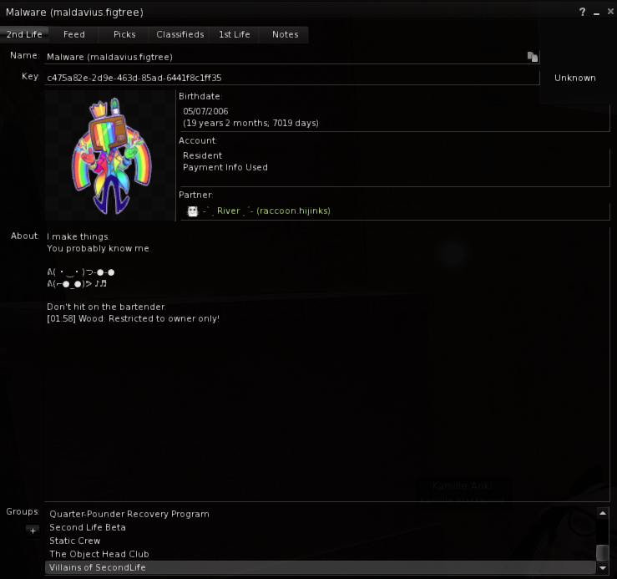This screenshot has width=617, height=579.
Task: Minimize the profile window
Action: tap(596, 13)
